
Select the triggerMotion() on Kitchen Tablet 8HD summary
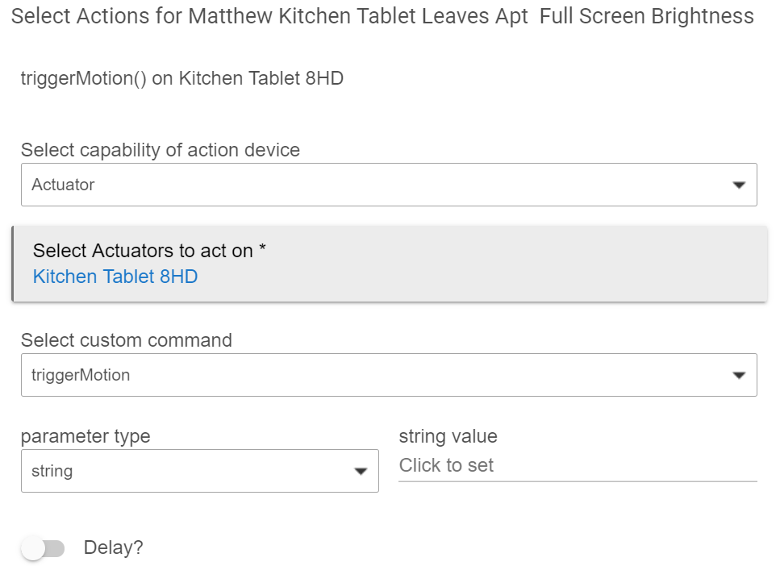182,78
